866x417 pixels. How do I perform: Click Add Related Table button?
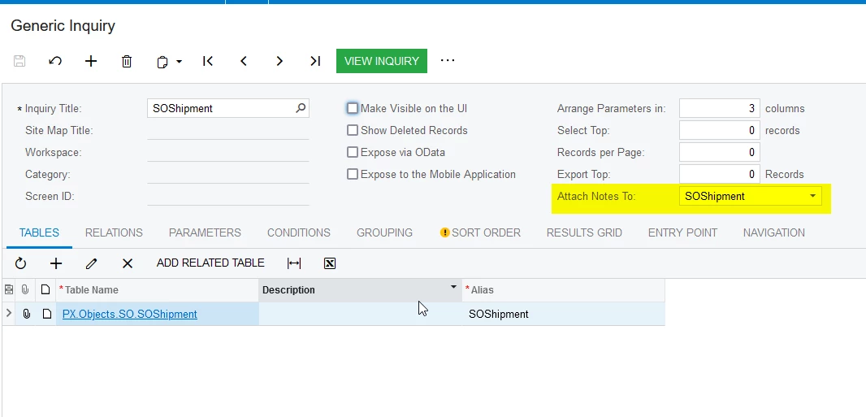pos(210,263)
